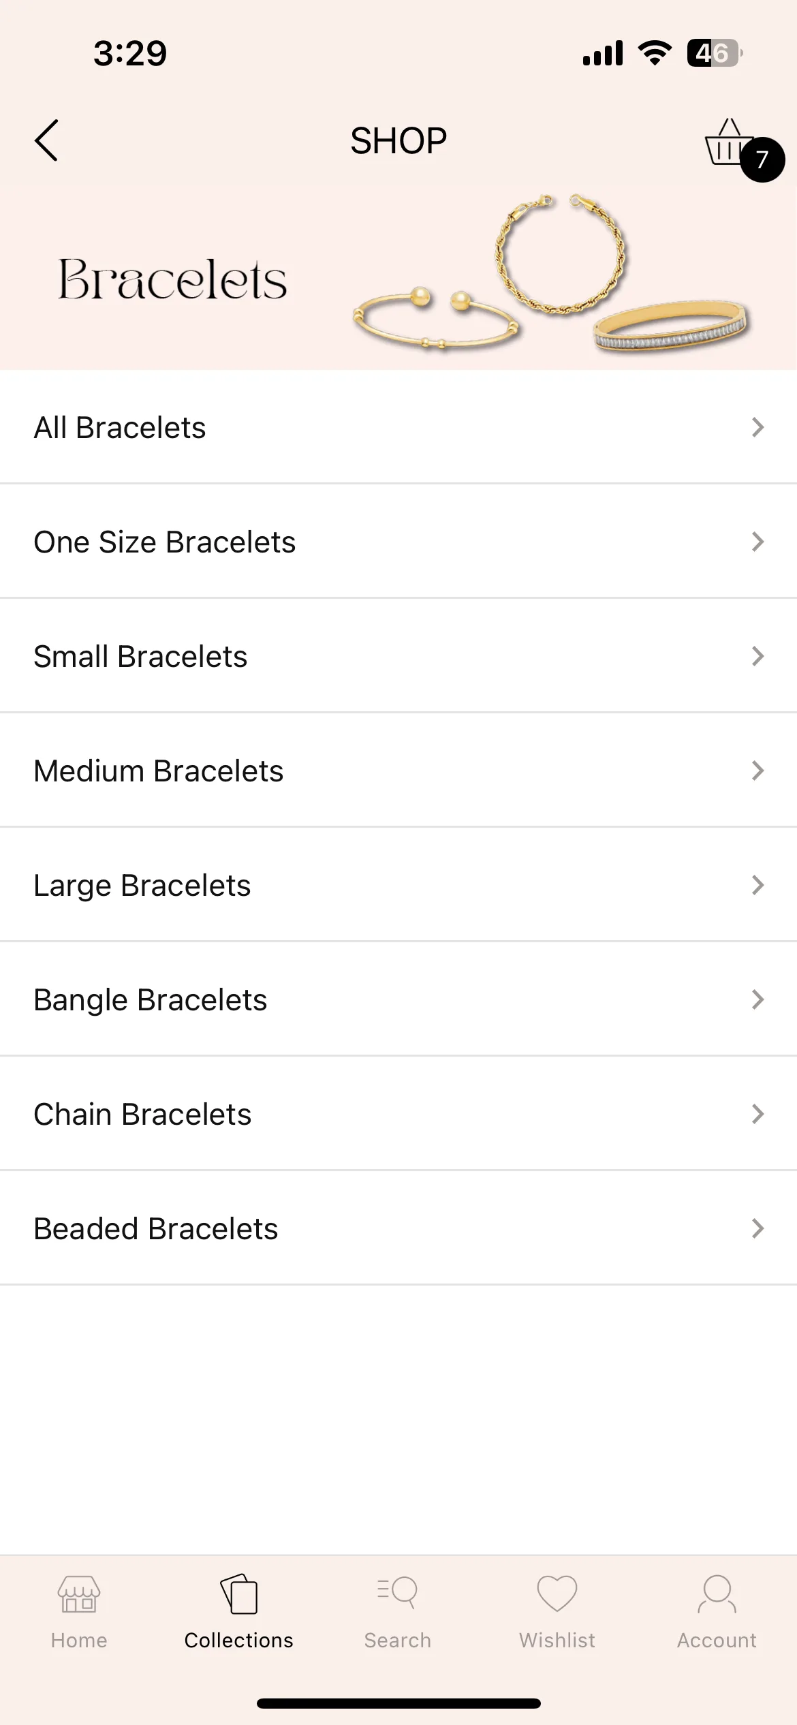Screen dimensions: 797x1725
Task: Tap the Bracelets banner image
Action: (398, 278)
